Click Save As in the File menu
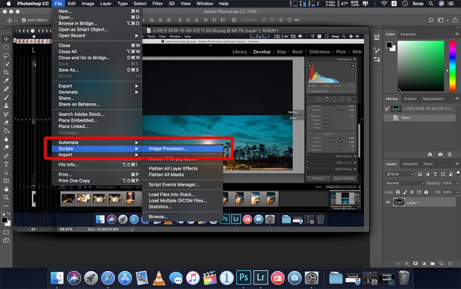Image resolution: width=461 pixels, height=289 pixels. 69,70
